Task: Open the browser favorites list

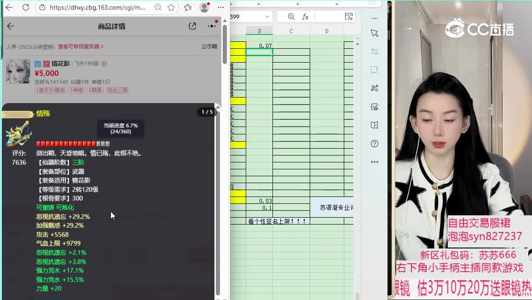Action: pyautogui.click(x=188, y=7)
